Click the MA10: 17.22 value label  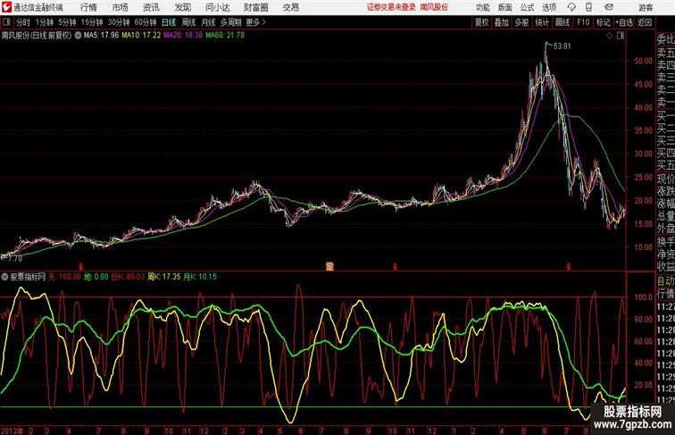tap(141, 36)
